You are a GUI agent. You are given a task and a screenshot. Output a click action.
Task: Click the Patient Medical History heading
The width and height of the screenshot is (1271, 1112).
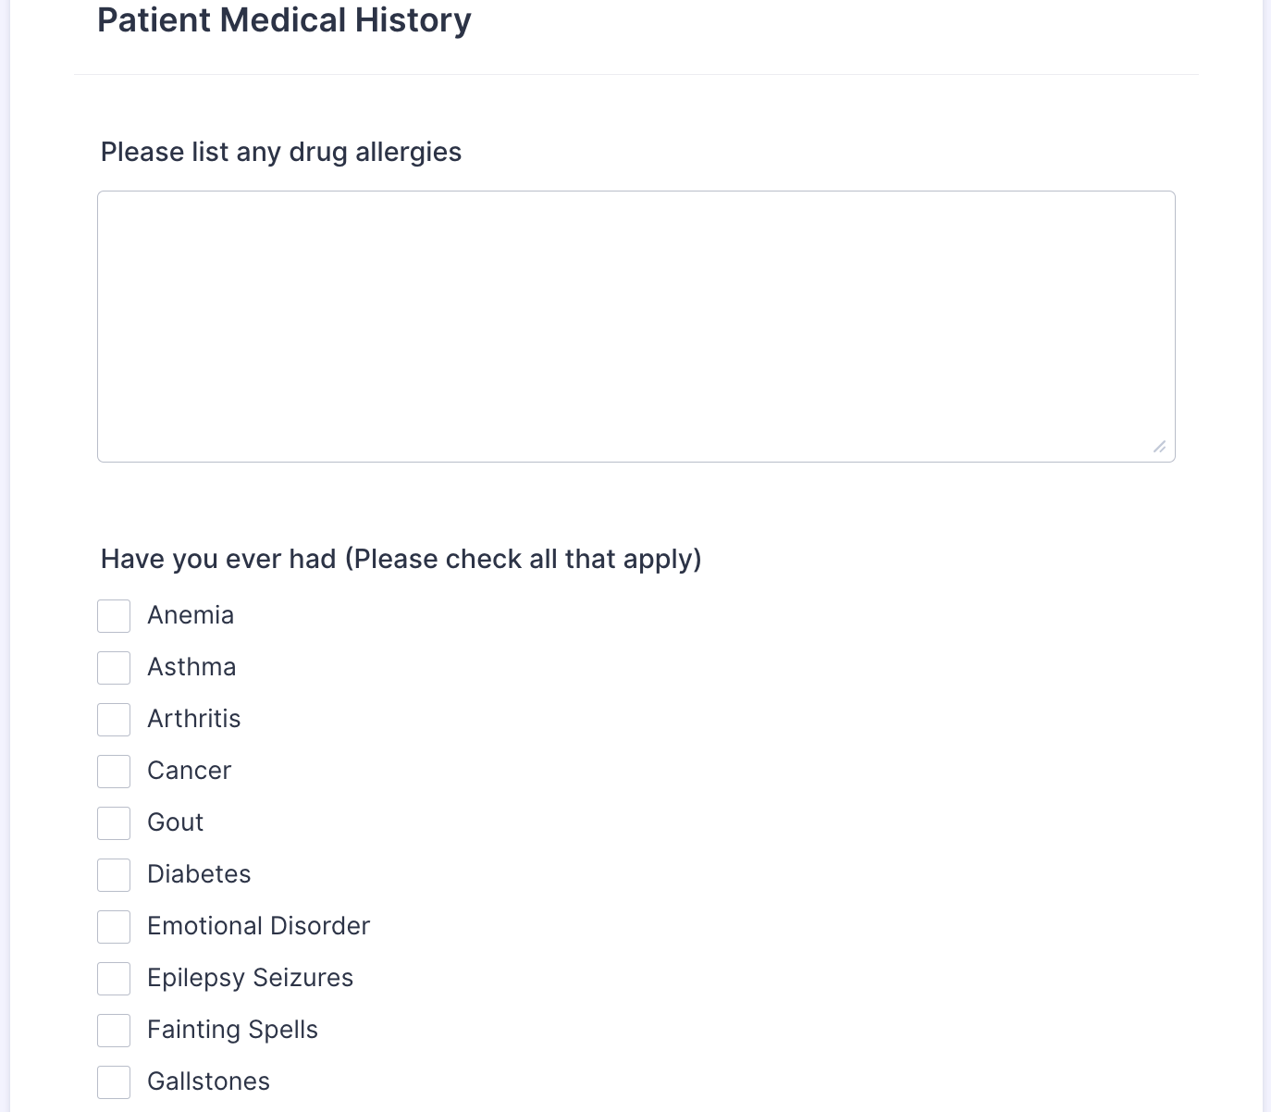pyautogui.click(x=284, y=20)
